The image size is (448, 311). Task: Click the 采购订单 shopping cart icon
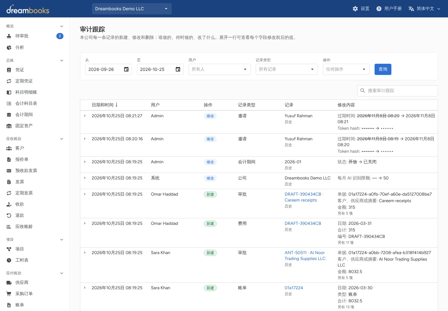click(9, 294)
